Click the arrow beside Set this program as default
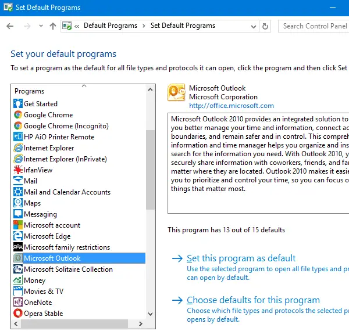 click(x=177, y=258)
